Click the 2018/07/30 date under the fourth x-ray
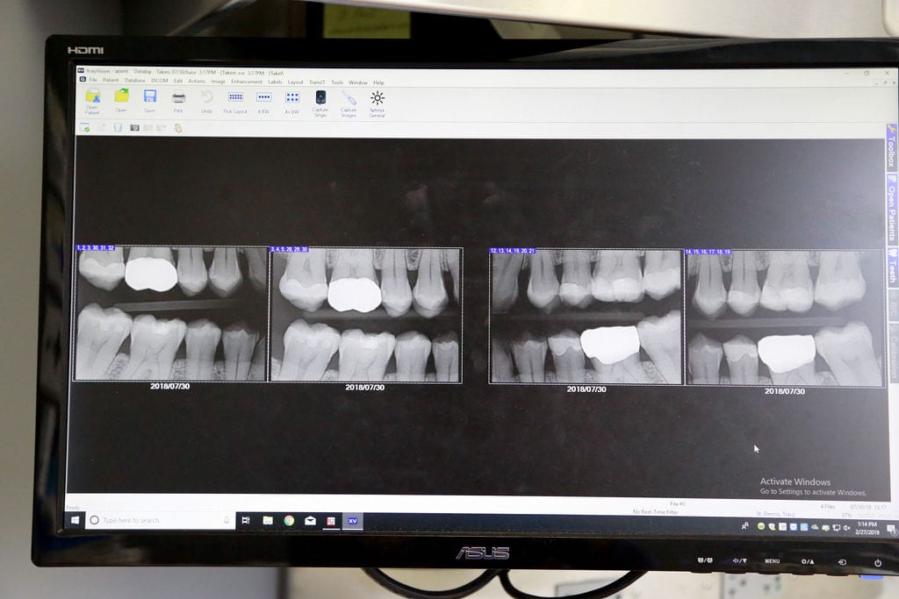 click(784, 391)
